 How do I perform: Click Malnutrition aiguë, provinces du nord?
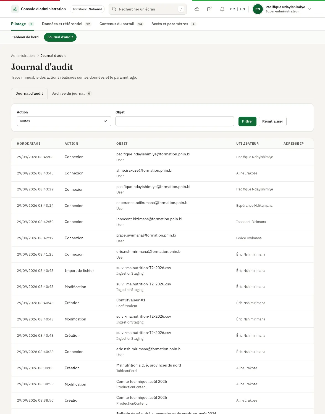[x=149, y=365]
